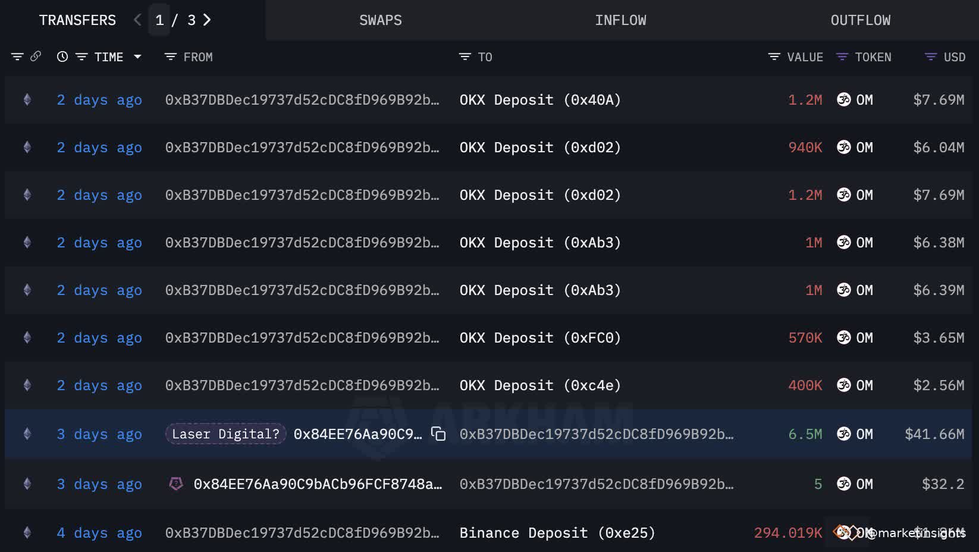979x552 pixels.
Task: Open the TO column filter icon
Action: [x=465, y=57]
